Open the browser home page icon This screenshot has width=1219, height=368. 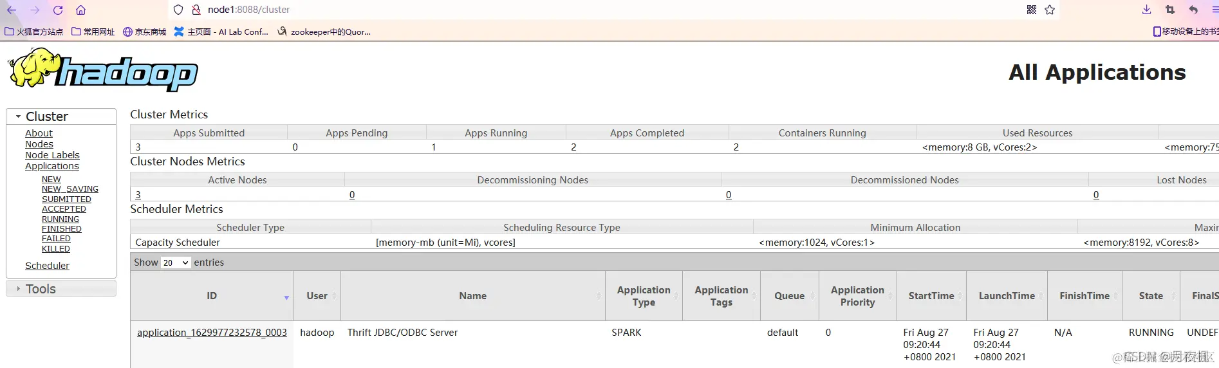click(x=80, y=10)
